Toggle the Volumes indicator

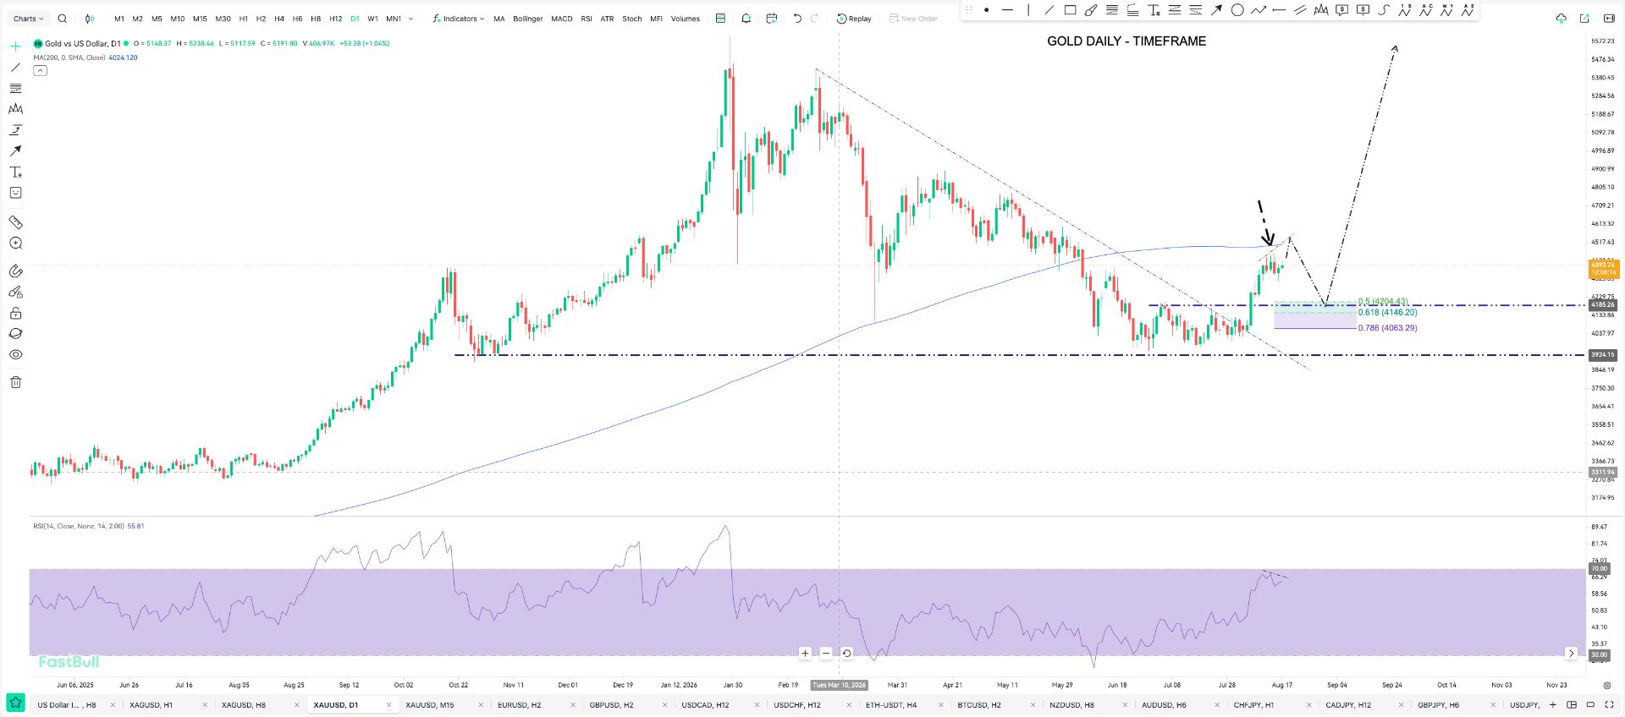(x=686, y=19)
